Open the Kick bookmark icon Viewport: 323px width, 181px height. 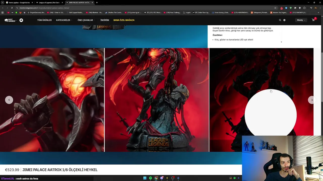pos(16,12)
